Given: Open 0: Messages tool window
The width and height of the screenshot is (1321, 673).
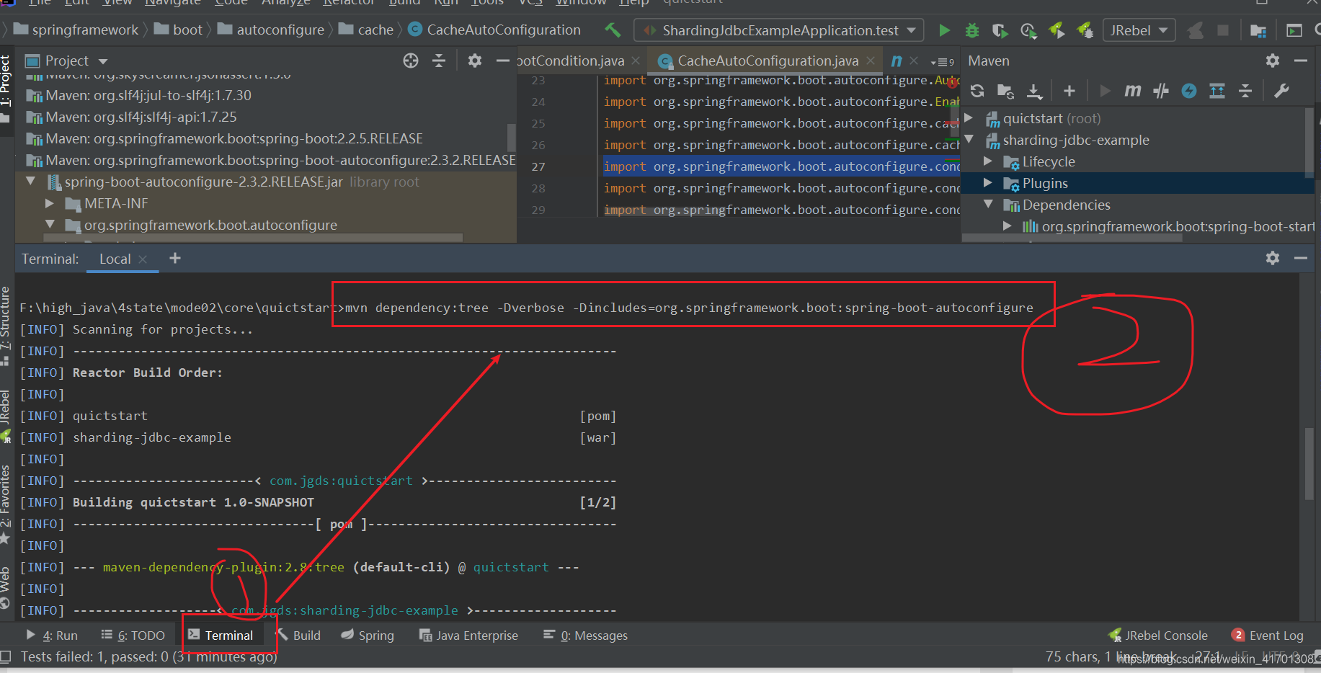Looking at the screenshot, I should coord(585,635).
